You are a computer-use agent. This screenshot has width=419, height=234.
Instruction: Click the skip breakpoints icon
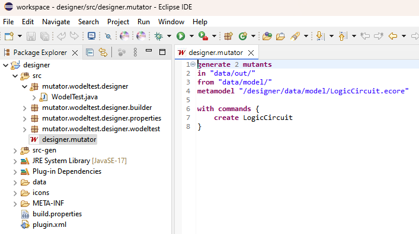tap(108, 36)
